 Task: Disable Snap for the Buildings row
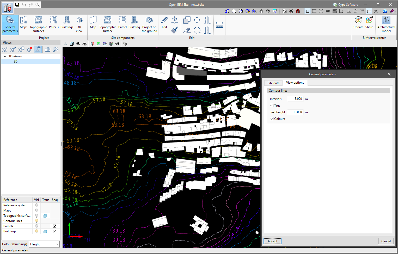(55, 231)
